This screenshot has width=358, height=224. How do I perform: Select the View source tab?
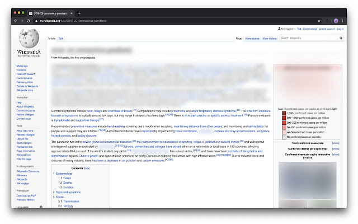(252, 39)
